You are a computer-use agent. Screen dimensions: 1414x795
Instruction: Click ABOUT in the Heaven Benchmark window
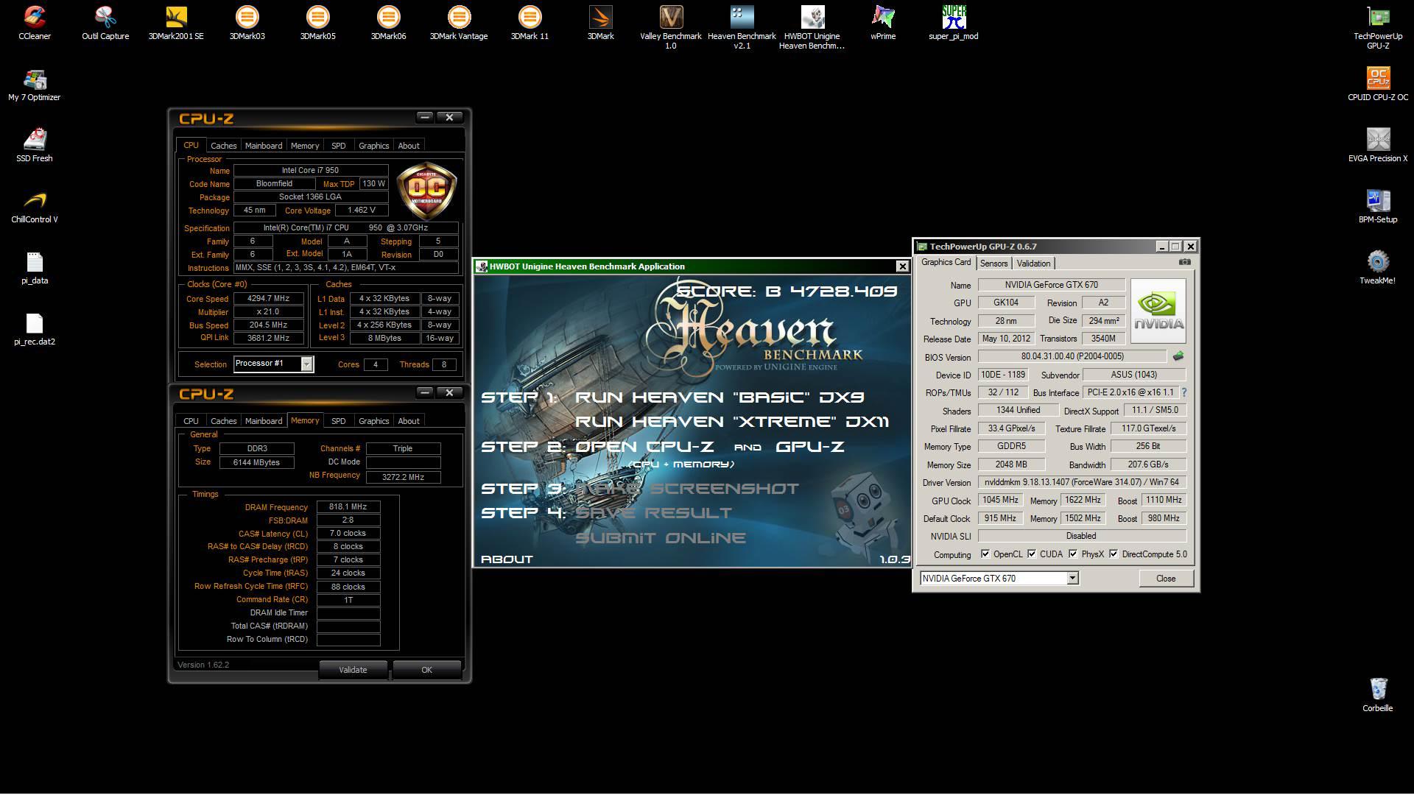click(x=507, y=559)
